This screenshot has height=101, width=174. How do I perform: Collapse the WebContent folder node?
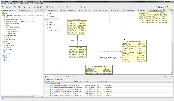(x=5, y=27)
